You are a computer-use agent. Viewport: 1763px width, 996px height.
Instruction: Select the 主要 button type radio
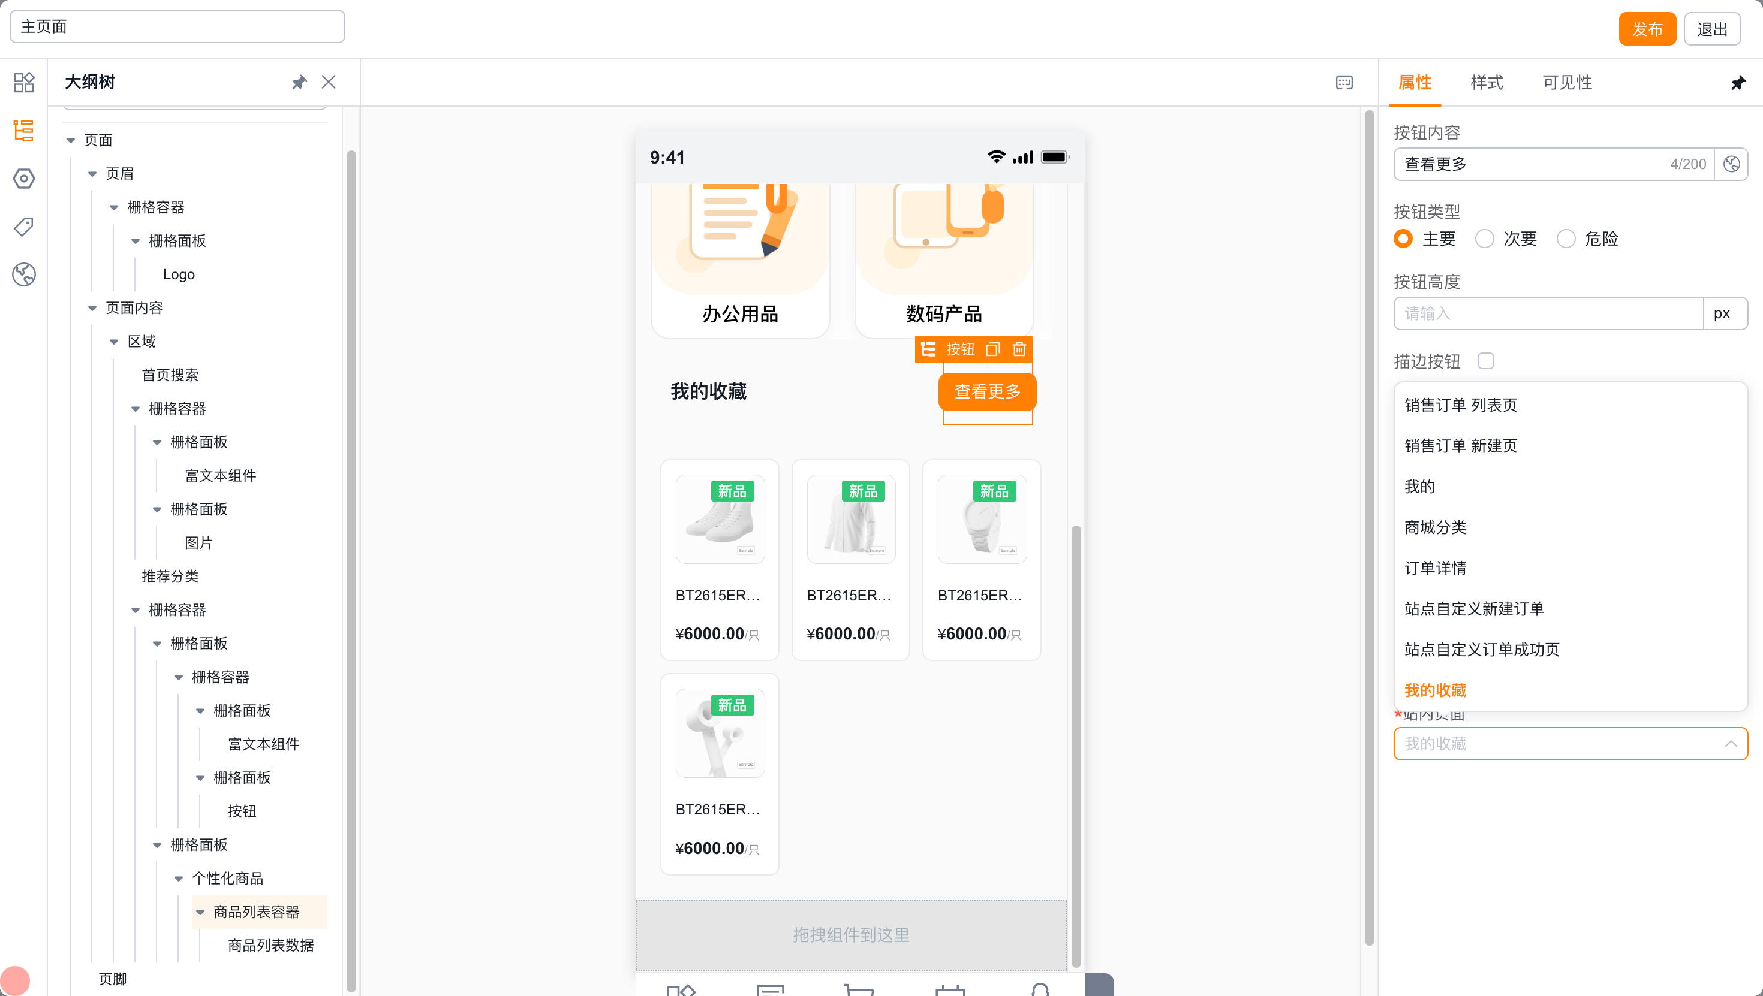(1403, 239)
